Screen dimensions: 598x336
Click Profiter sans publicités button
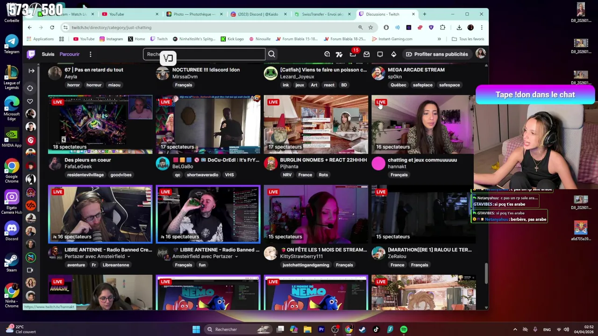point(436,54)
